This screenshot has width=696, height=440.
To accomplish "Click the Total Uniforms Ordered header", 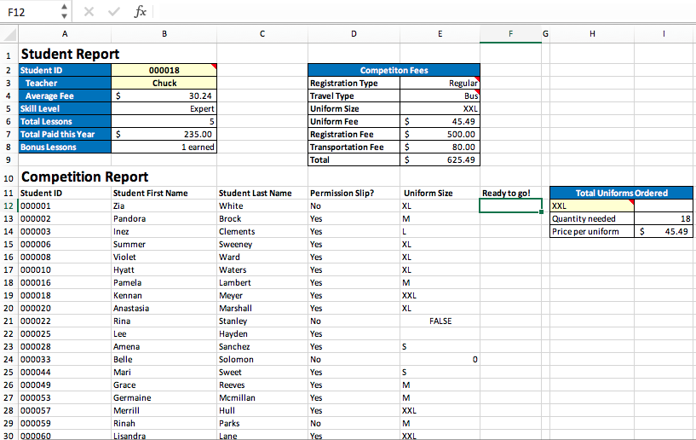I will pyautogui.click(x=621, y=194).
